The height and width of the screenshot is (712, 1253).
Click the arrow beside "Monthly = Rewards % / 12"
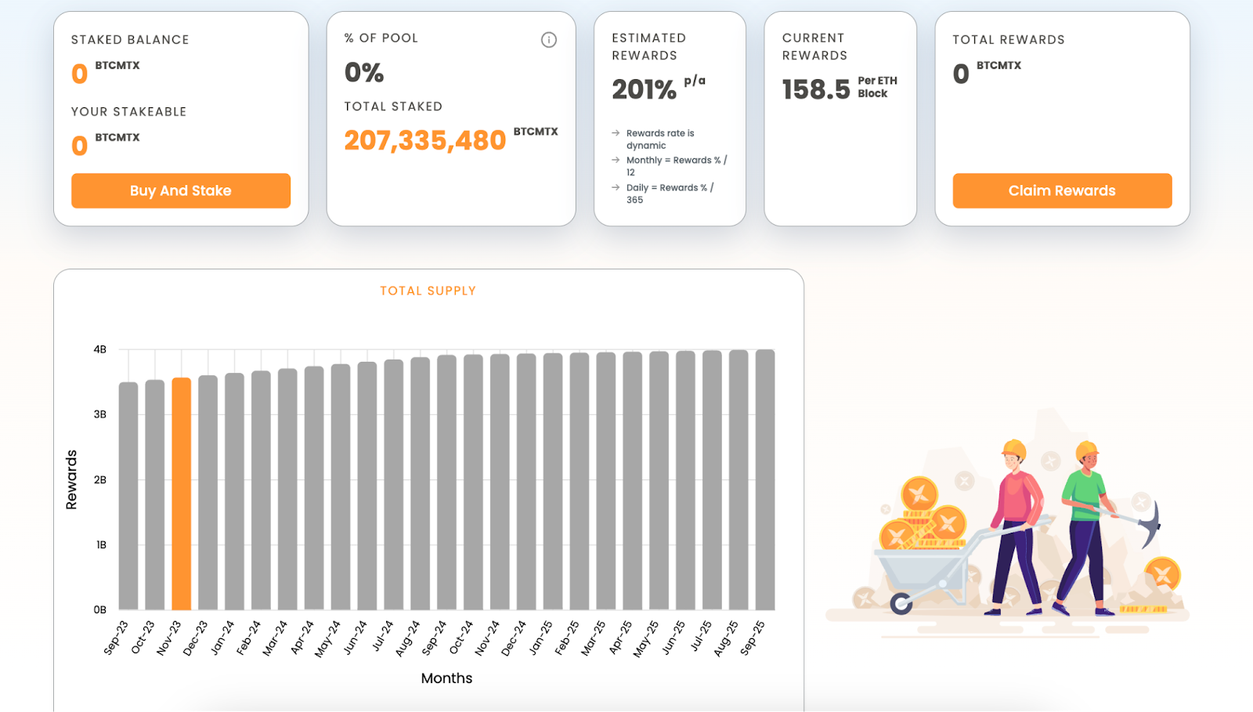pos(616,160)
